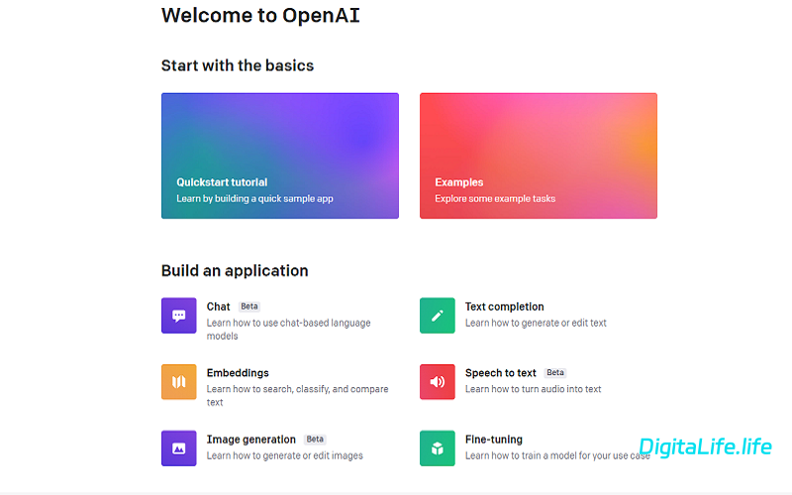
Task: Open the Speech to text title link
Action: tap(500, 373)
